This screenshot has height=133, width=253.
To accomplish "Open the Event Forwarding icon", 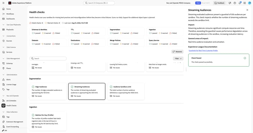I will click(x=3, y=127).
